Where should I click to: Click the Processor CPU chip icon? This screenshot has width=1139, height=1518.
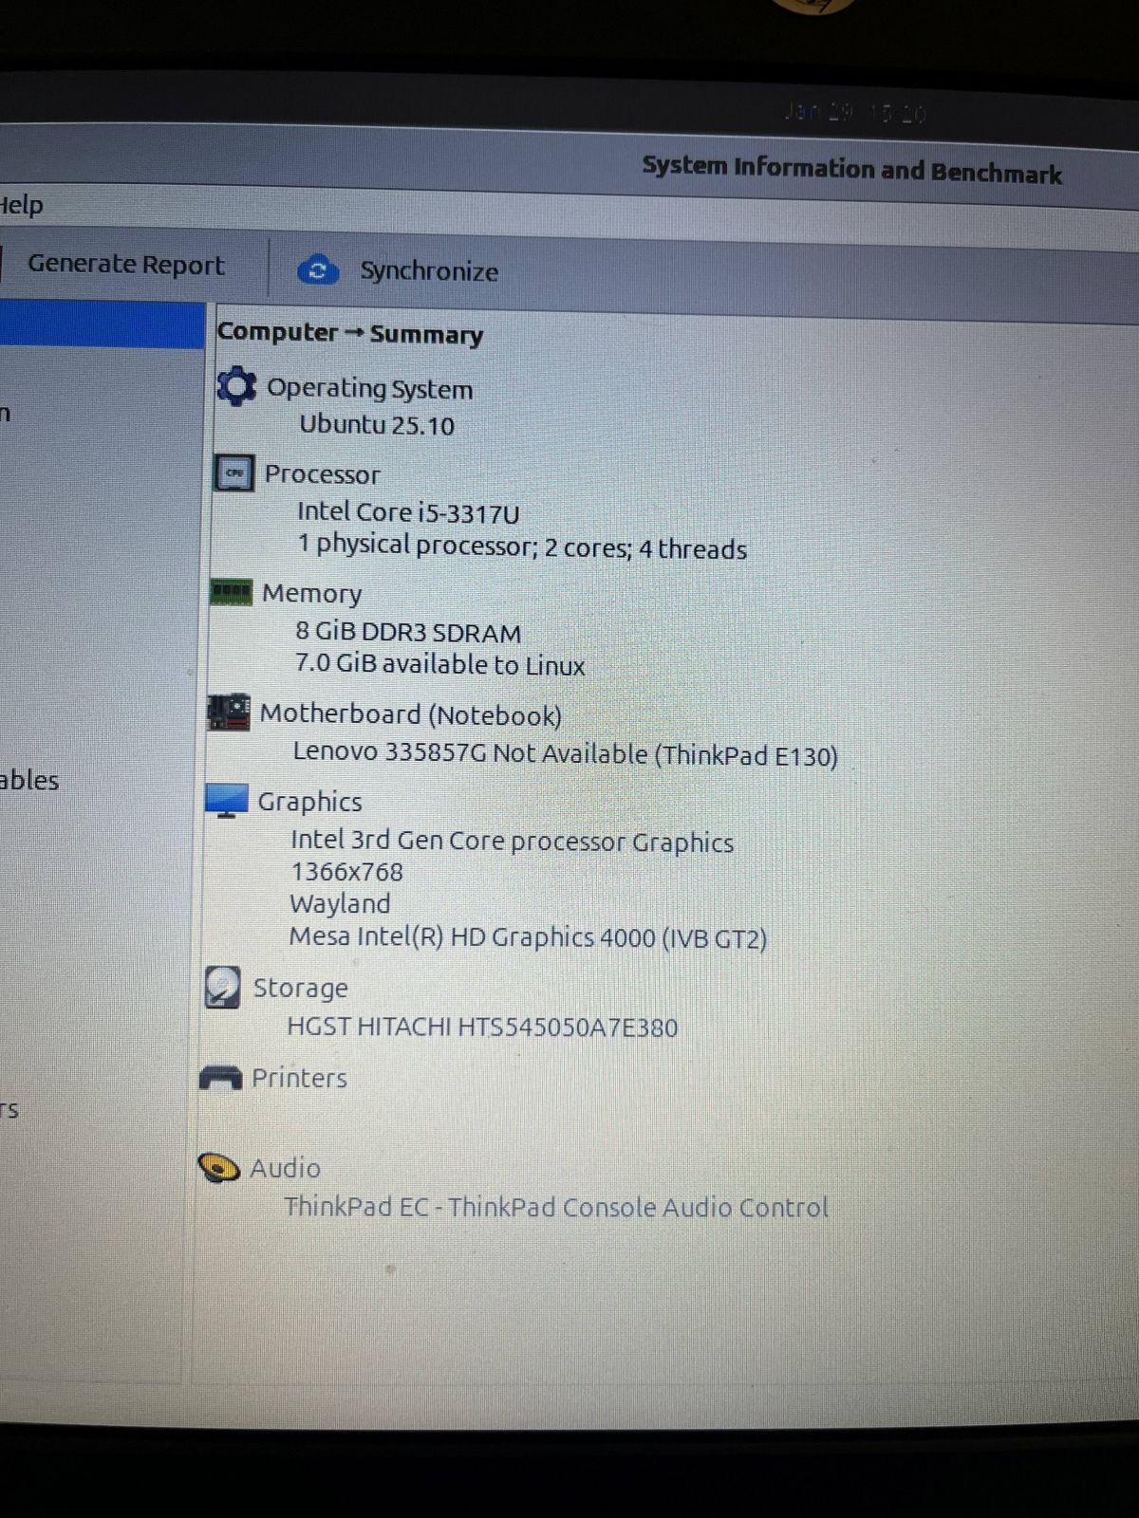click(233, 472)
